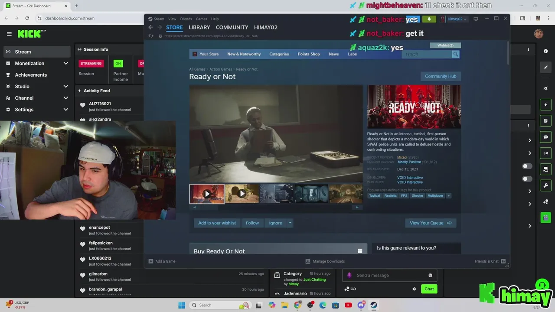The width and height of the screenshot is (555, 312).
Task: Click the purple microphone icon in message box
Action: pos(349,275)
